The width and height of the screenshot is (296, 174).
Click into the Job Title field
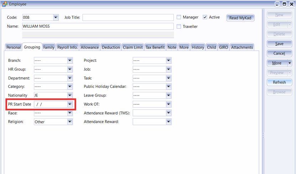(x=128, y=17)
